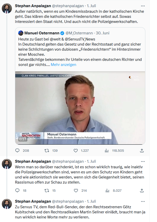Reply to the second tweet with 18 replies
The height and width of the screenshot is (222, 157).
17,190
